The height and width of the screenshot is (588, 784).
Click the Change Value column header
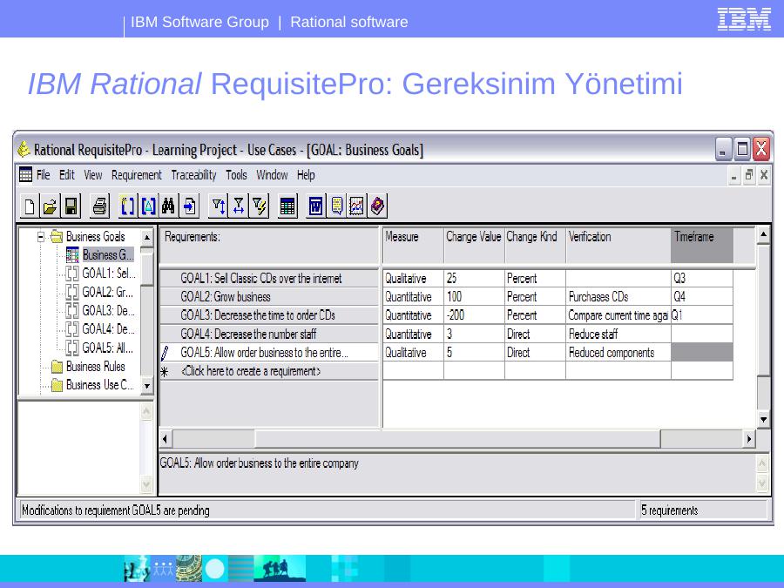[474, 245]
